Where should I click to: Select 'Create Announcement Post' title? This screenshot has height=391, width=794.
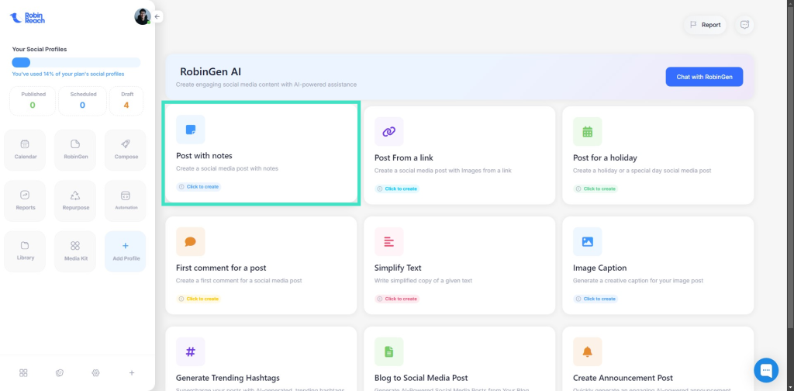623,378
